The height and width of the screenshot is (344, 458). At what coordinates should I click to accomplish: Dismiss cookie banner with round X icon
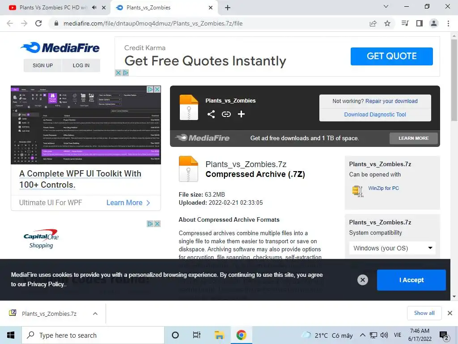point(362,280)
